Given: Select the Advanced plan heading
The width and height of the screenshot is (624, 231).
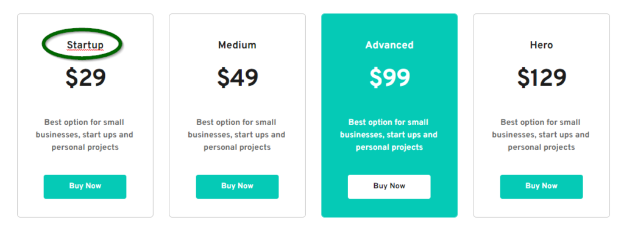Looking at the screenshot, I should pos(389,45).
